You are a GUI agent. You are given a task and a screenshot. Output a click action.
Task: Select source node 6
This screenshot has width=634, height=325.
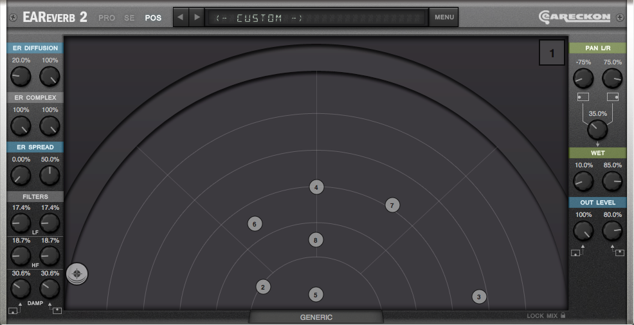pos(255,224)
